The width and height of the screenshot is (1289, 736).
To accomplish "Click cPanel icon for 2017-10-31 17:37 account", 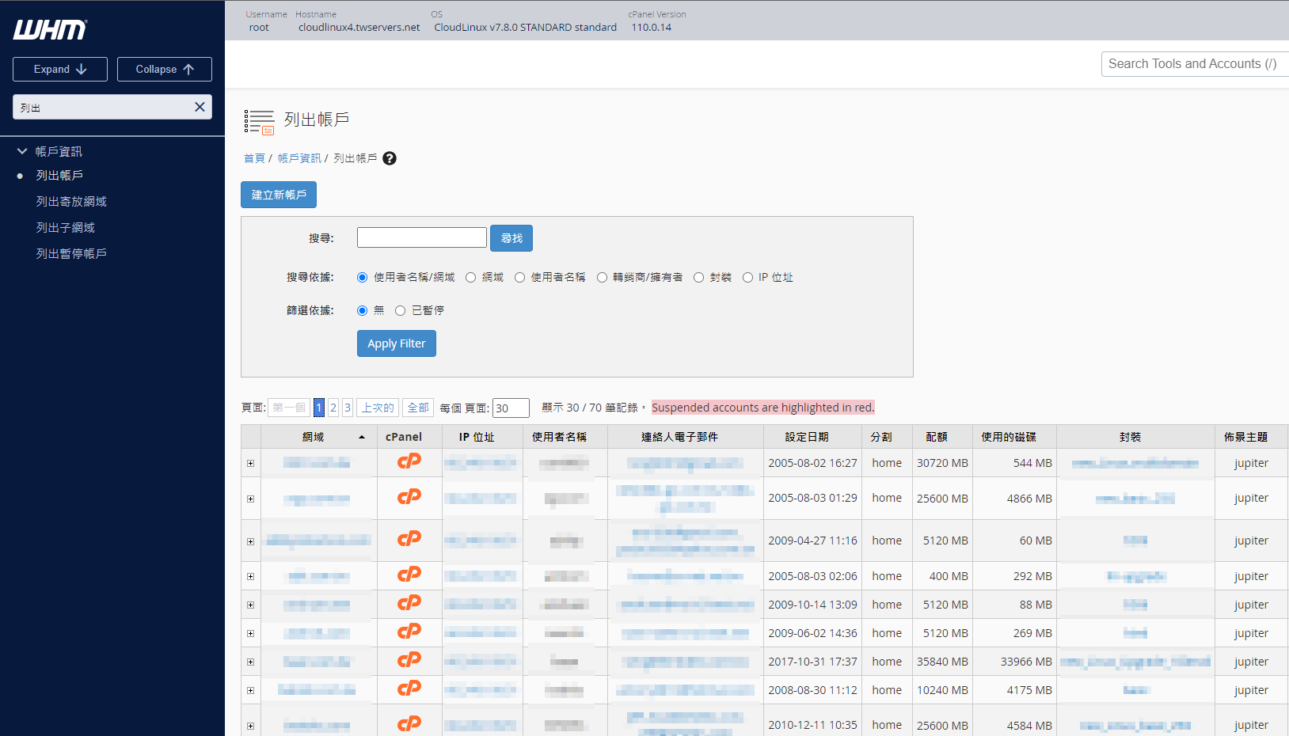I will click(409, 661).
